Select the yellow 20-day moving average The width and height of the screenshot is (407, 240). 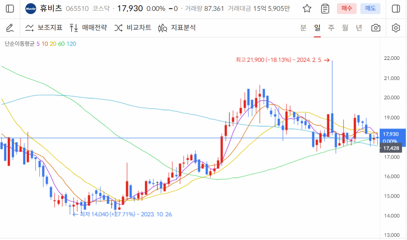pos(53,44)
